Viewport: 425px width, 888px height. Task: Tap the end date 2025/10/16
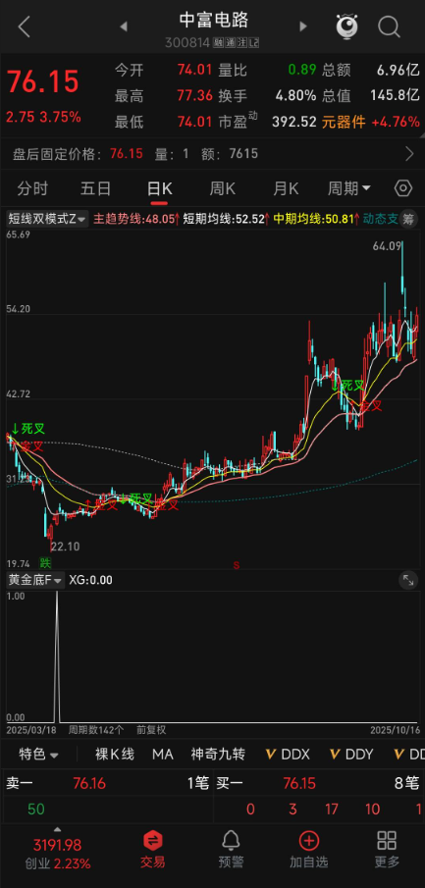[x=395, y=730]
